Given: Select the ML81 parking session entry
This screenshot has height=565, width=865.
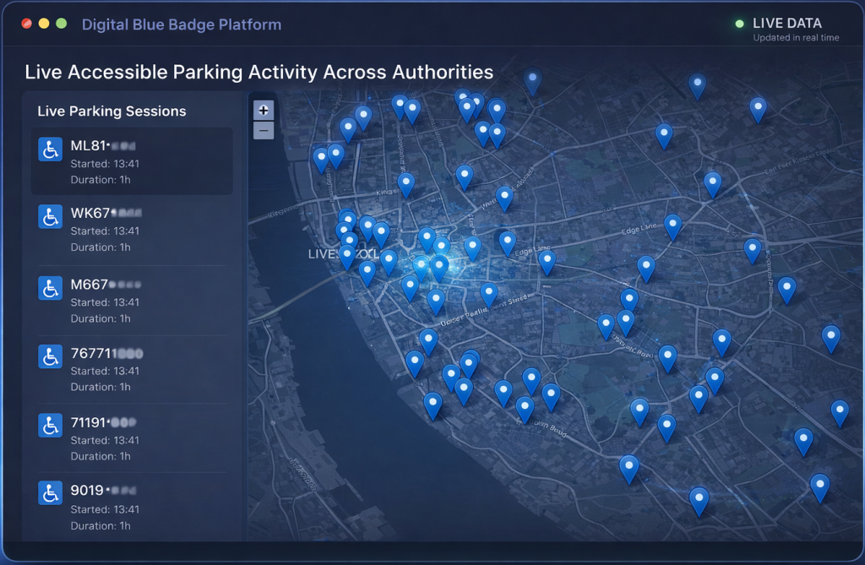Looking at the screenshot, I should (132, 161).
